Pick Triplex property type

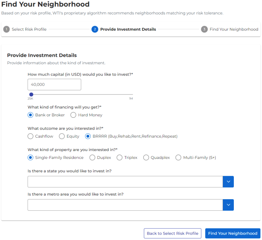tap(120, 157)
